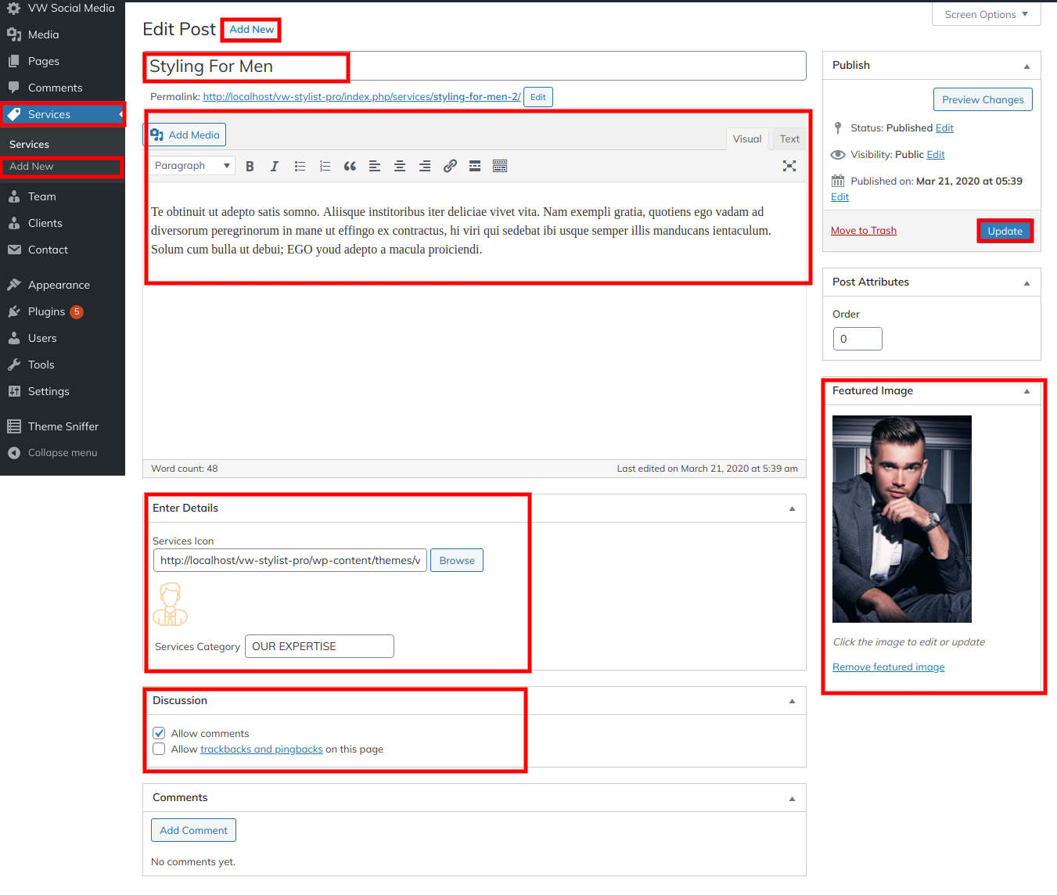Open the Paragraph format dropdown
This screenshot has height=895, width=1057.
192,166
